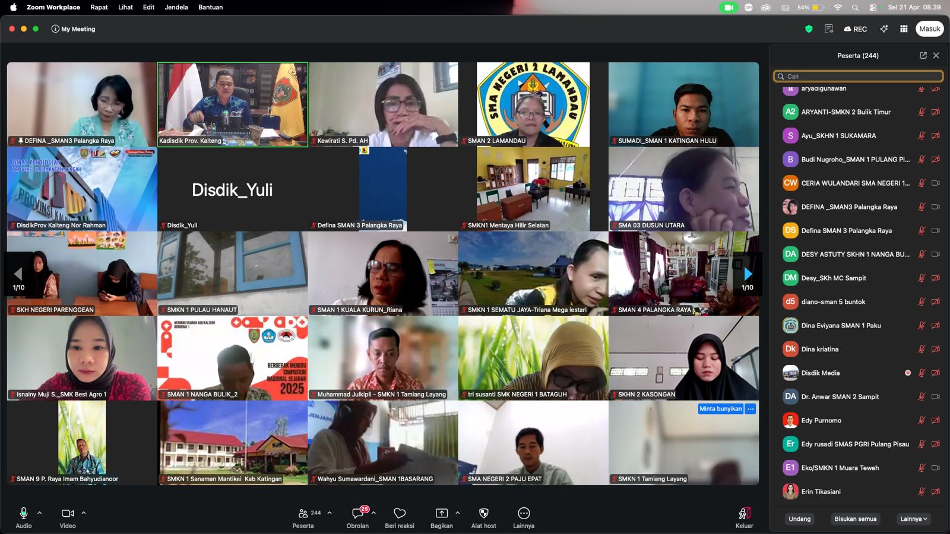Image resolution: width=950 pixels, height=534 pixels.
Task: Open the Lainnya dropdown in participants panel
Action: [913, 519]
